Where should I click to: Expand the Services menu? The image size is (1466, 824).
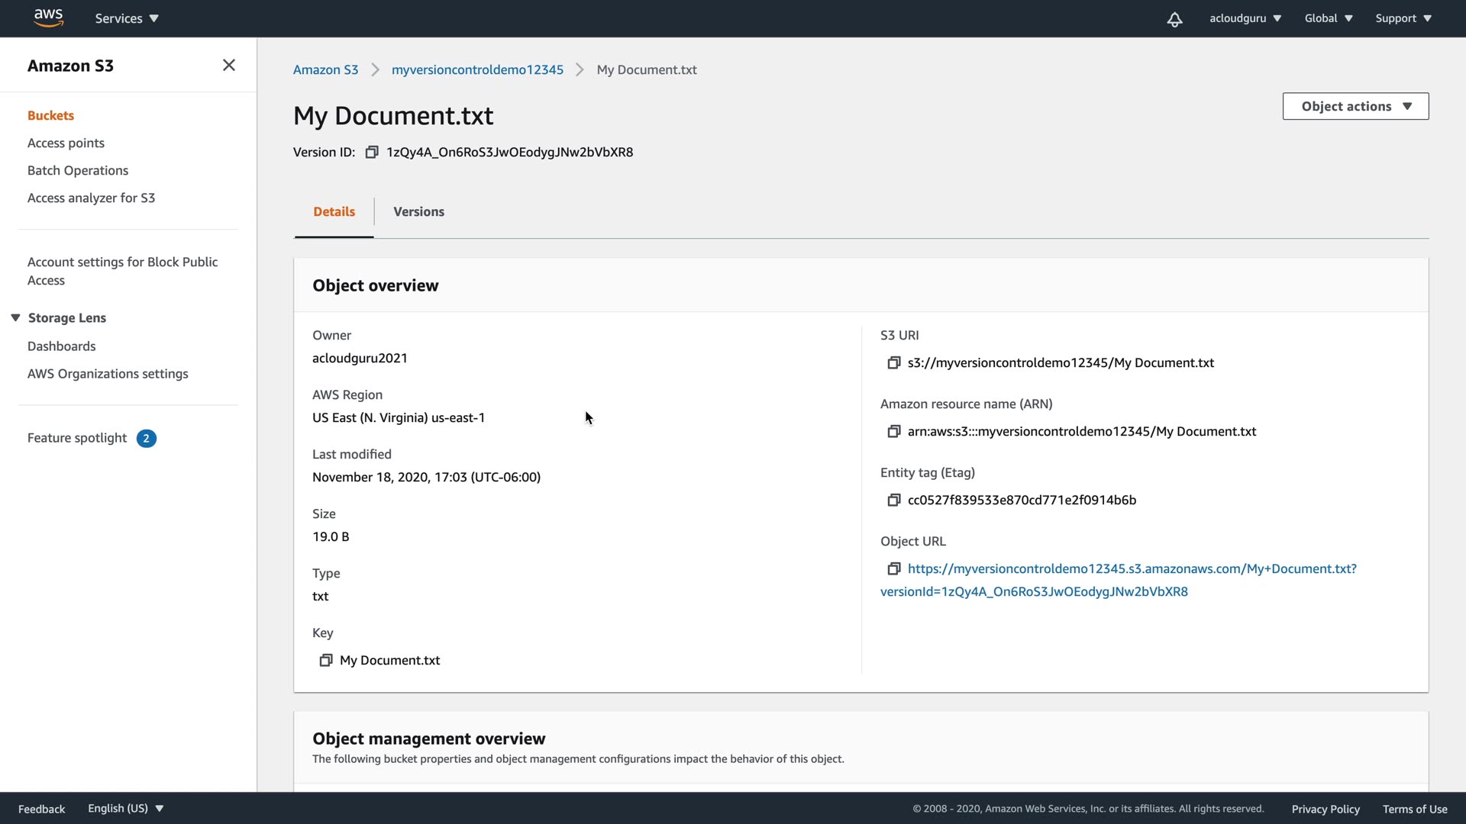127,18
